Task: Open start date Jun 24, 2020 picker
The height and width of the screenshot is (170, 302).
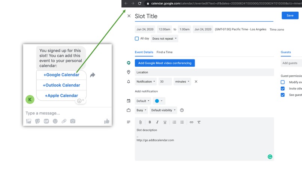Action: (x=145, y=29)
